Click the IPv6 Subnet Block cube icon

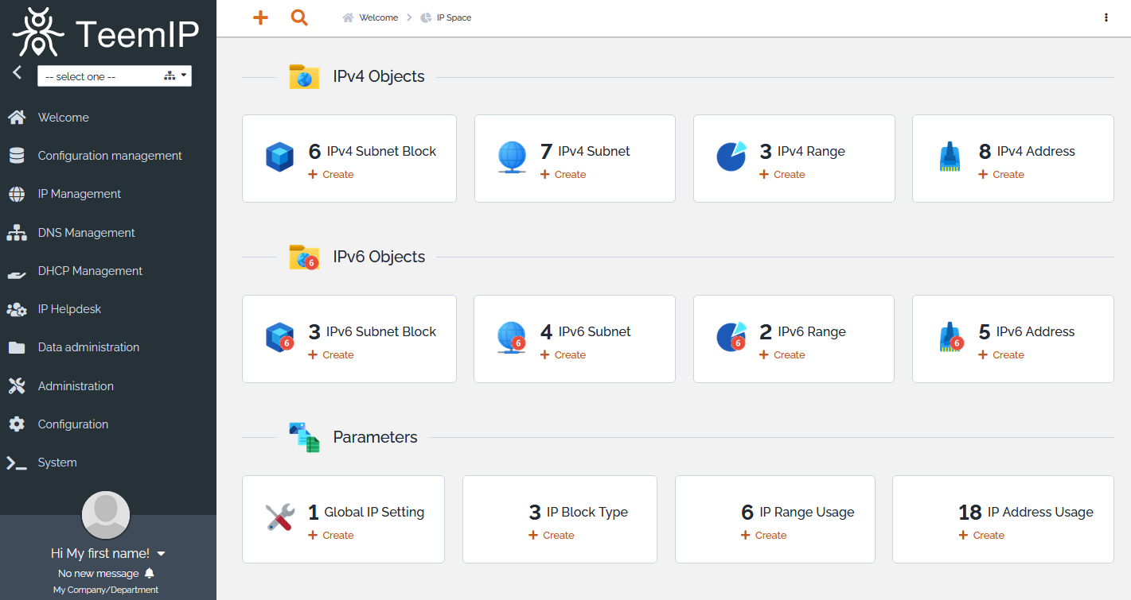[279, 338]
